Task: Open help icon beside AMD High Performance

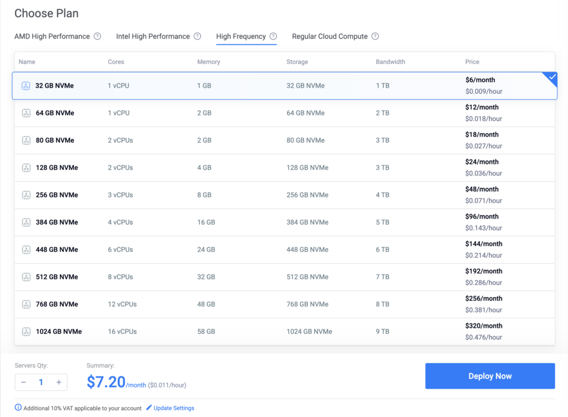Action: pos(98,36)
